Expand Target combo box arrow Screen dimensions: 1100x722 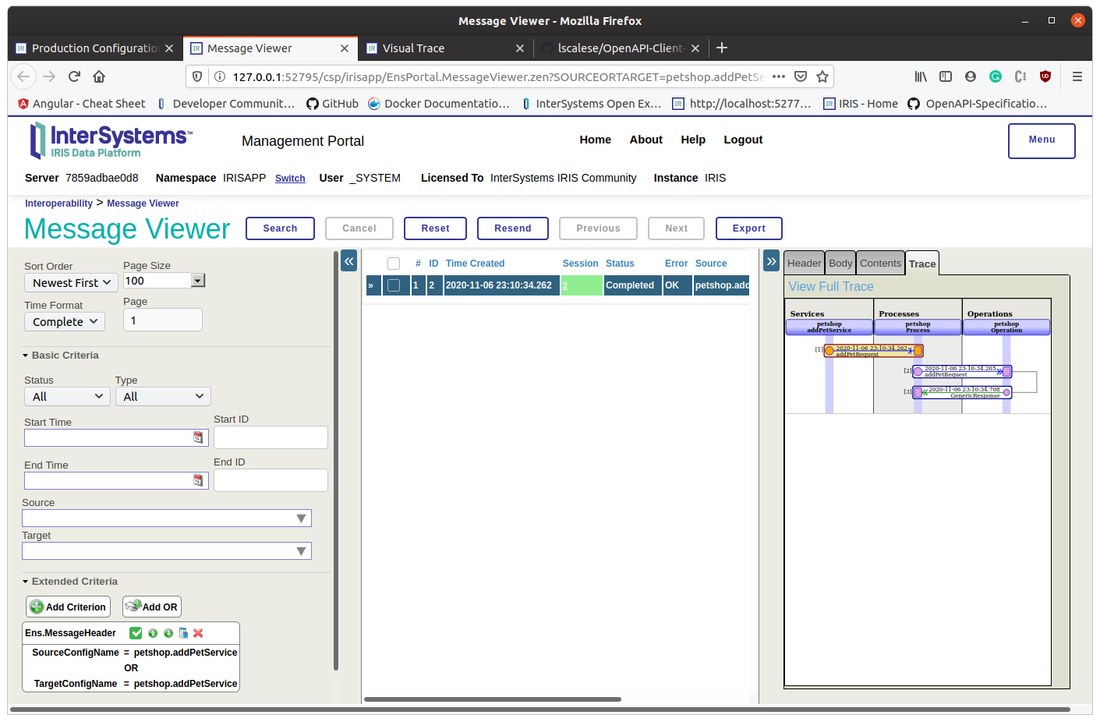tap(301, 551)
